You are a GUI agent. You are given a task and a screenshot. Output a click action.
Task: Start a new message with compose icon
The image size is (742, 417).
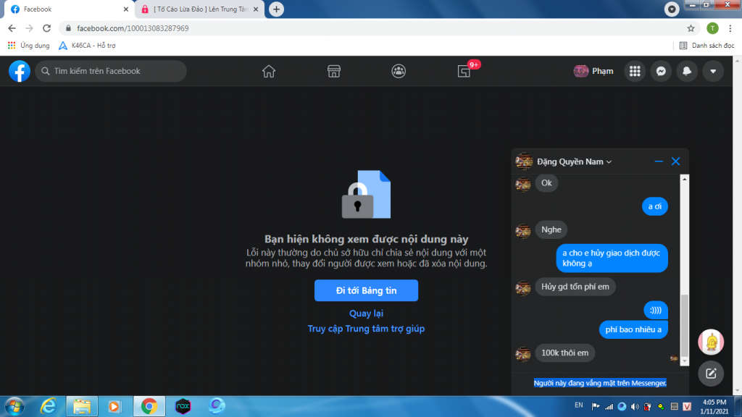(711, 374)
